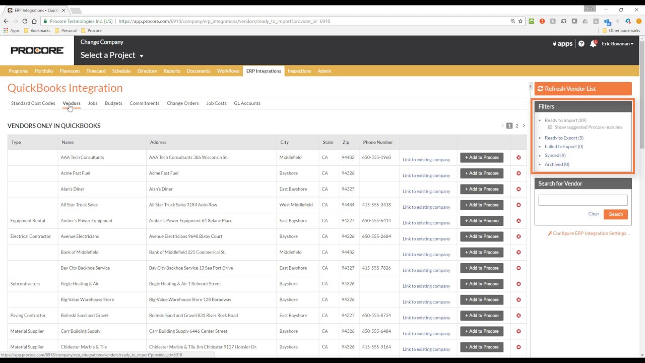This screenshot has width=645, height=363.
Task: Filter by Failed to Export (0)
Action: tap(564, 147)
